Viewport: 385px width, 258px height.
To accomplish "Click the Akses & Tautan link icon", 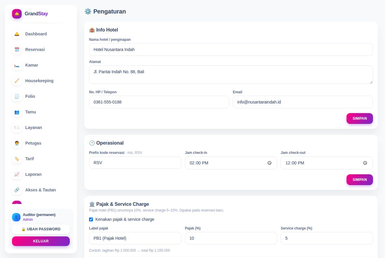I will 17,190.
